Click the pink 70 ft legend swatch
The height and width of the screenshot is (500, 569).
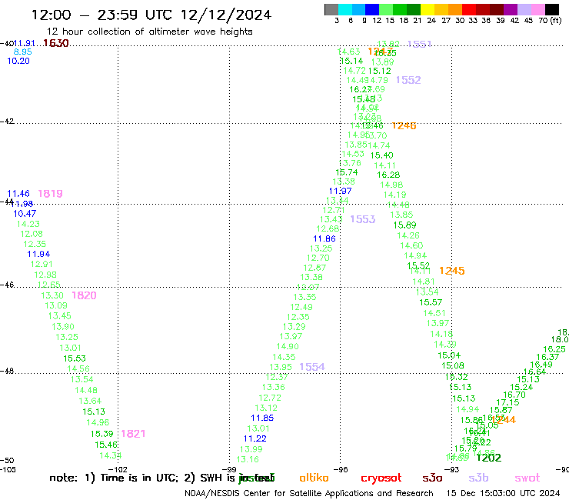pyautogui.click(x=537, y=9)
